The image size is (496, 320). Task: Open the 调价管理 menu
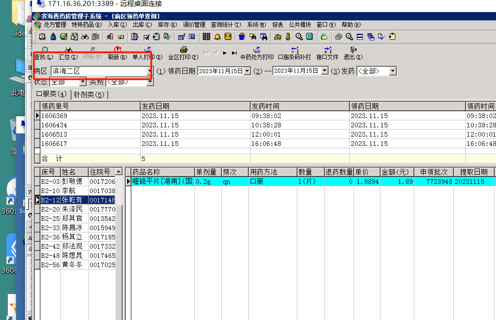coord(194,25)
